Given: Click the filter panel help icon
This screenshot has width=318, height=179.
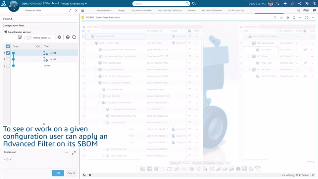Looking at the screenshot, I should [68, 37].
